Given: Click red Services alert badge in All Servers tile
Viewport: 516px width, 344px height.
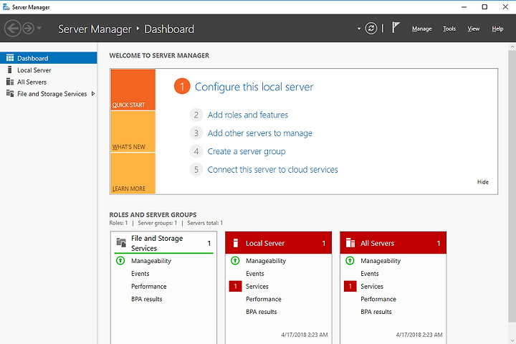Looking at the screenshot, I should [350, 287].
